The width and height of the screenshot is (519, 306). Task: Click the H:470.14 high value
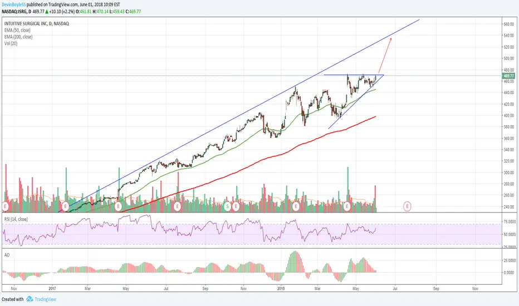coord(100,12)
